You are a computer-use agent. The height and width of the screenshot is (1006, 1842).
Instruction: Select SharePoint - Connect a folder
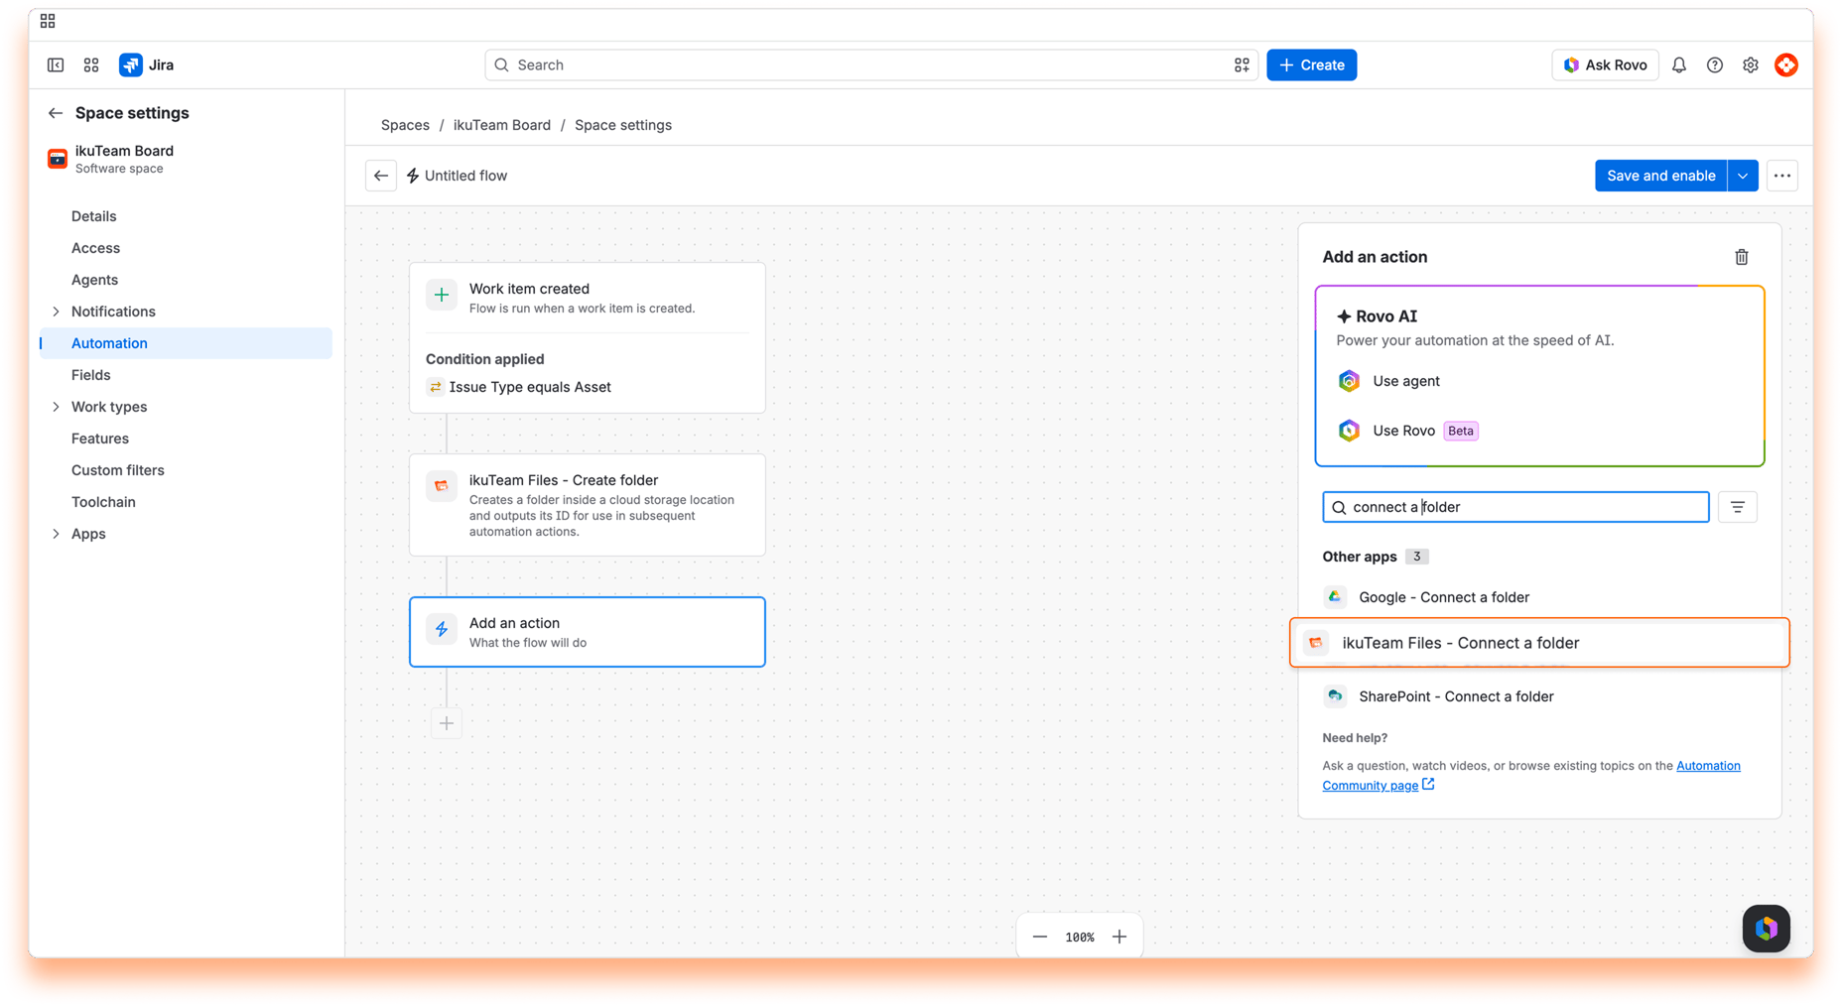click(x=1538, y=696)
